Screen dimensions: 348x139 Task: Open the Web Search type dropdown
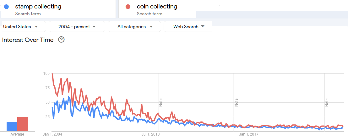188,27
